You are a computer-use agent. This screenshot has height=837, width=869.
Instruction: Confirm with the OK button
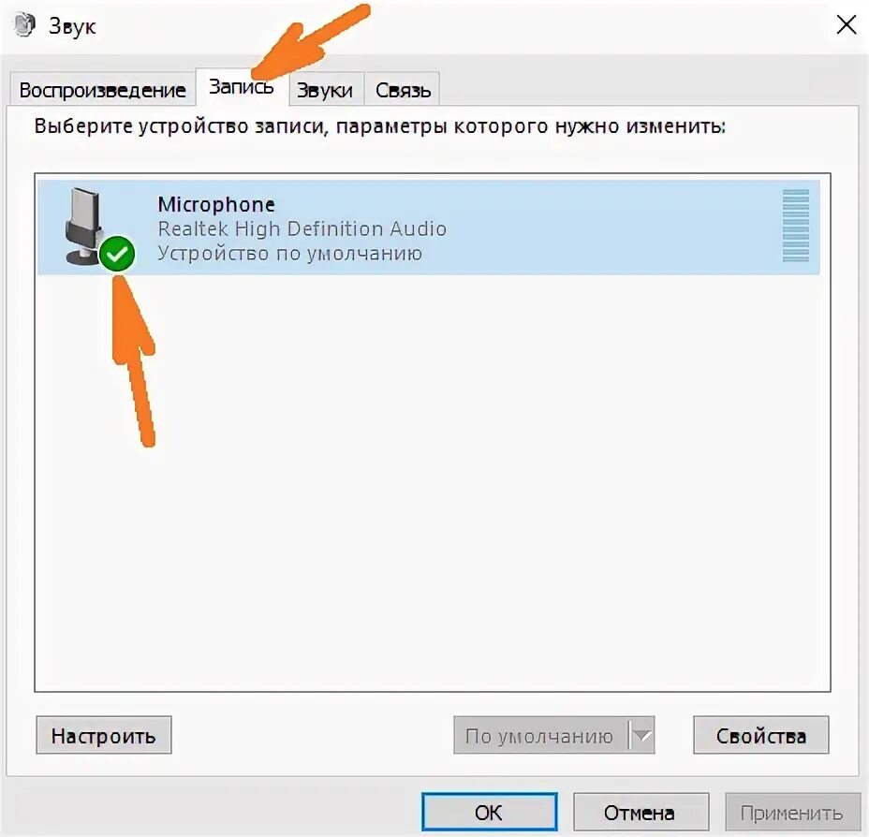(490, 812)
